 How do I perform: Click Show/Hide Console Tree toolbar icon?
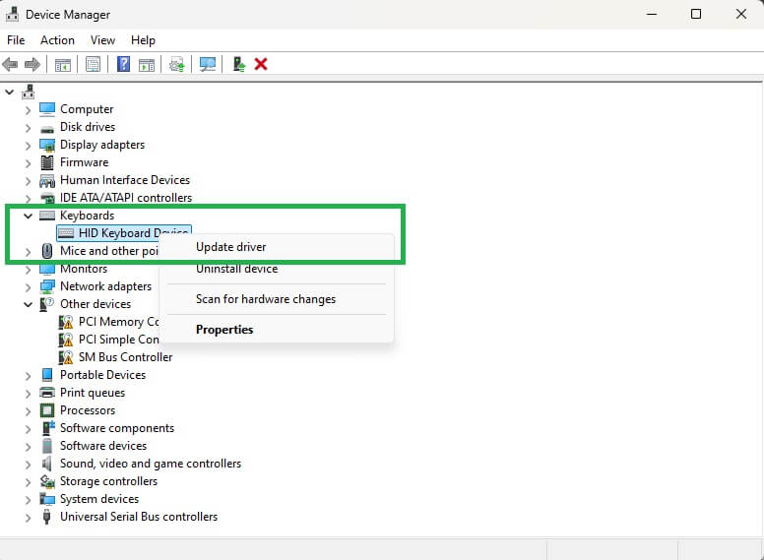(x=63, y=64)
